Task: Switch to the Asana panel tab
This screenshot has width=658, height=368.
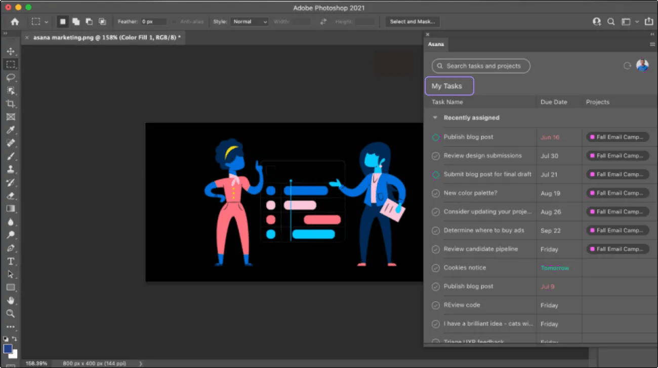Action: pyautogui.click(x=435, y=44)
